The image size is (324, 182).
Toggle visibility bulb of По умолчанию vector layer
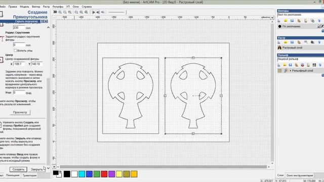click(279, 26)
